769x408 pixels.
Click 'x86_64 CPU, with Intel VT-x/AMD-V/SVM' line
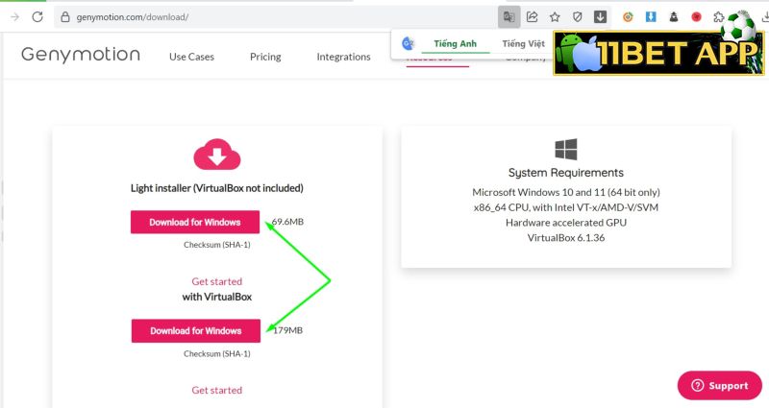click(566, 207)
